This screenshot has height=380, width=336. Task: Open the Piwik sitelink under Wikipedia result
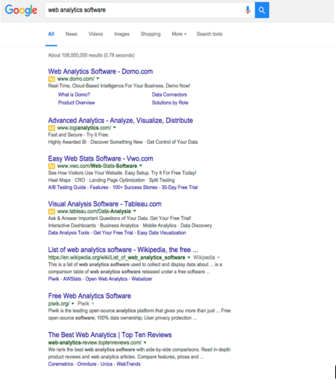tap(54, 279)
